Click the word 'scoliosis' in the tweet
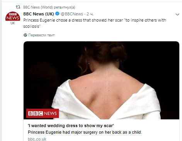Image resolution: width=182 pixels, height=141 pixels. click(31, 26)
